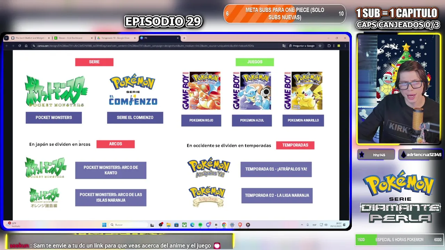Click Temporada 02 - La Liga Naranja button
The height and width of the screenshot is (250, 445).
tap(277, 195)
